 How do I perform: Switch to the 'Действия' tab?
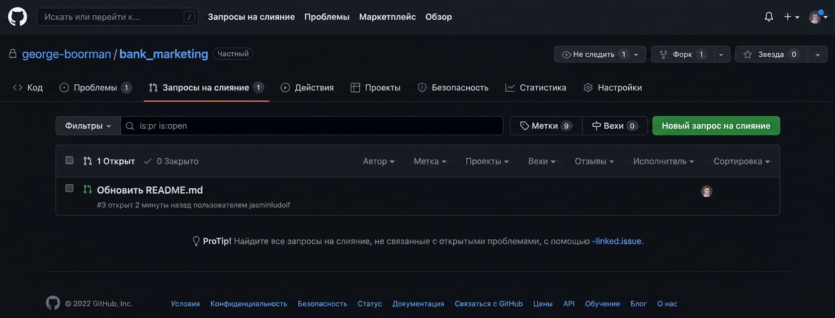pos(307,87)
